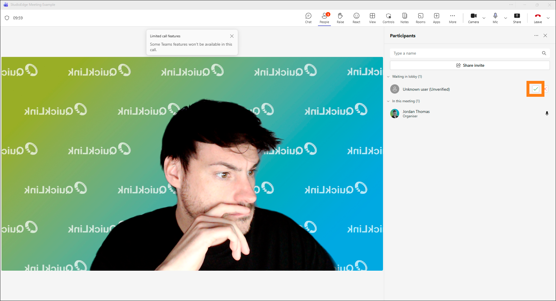
Task: Select Jordan Thomas participant entry
Action: point(470,114)
